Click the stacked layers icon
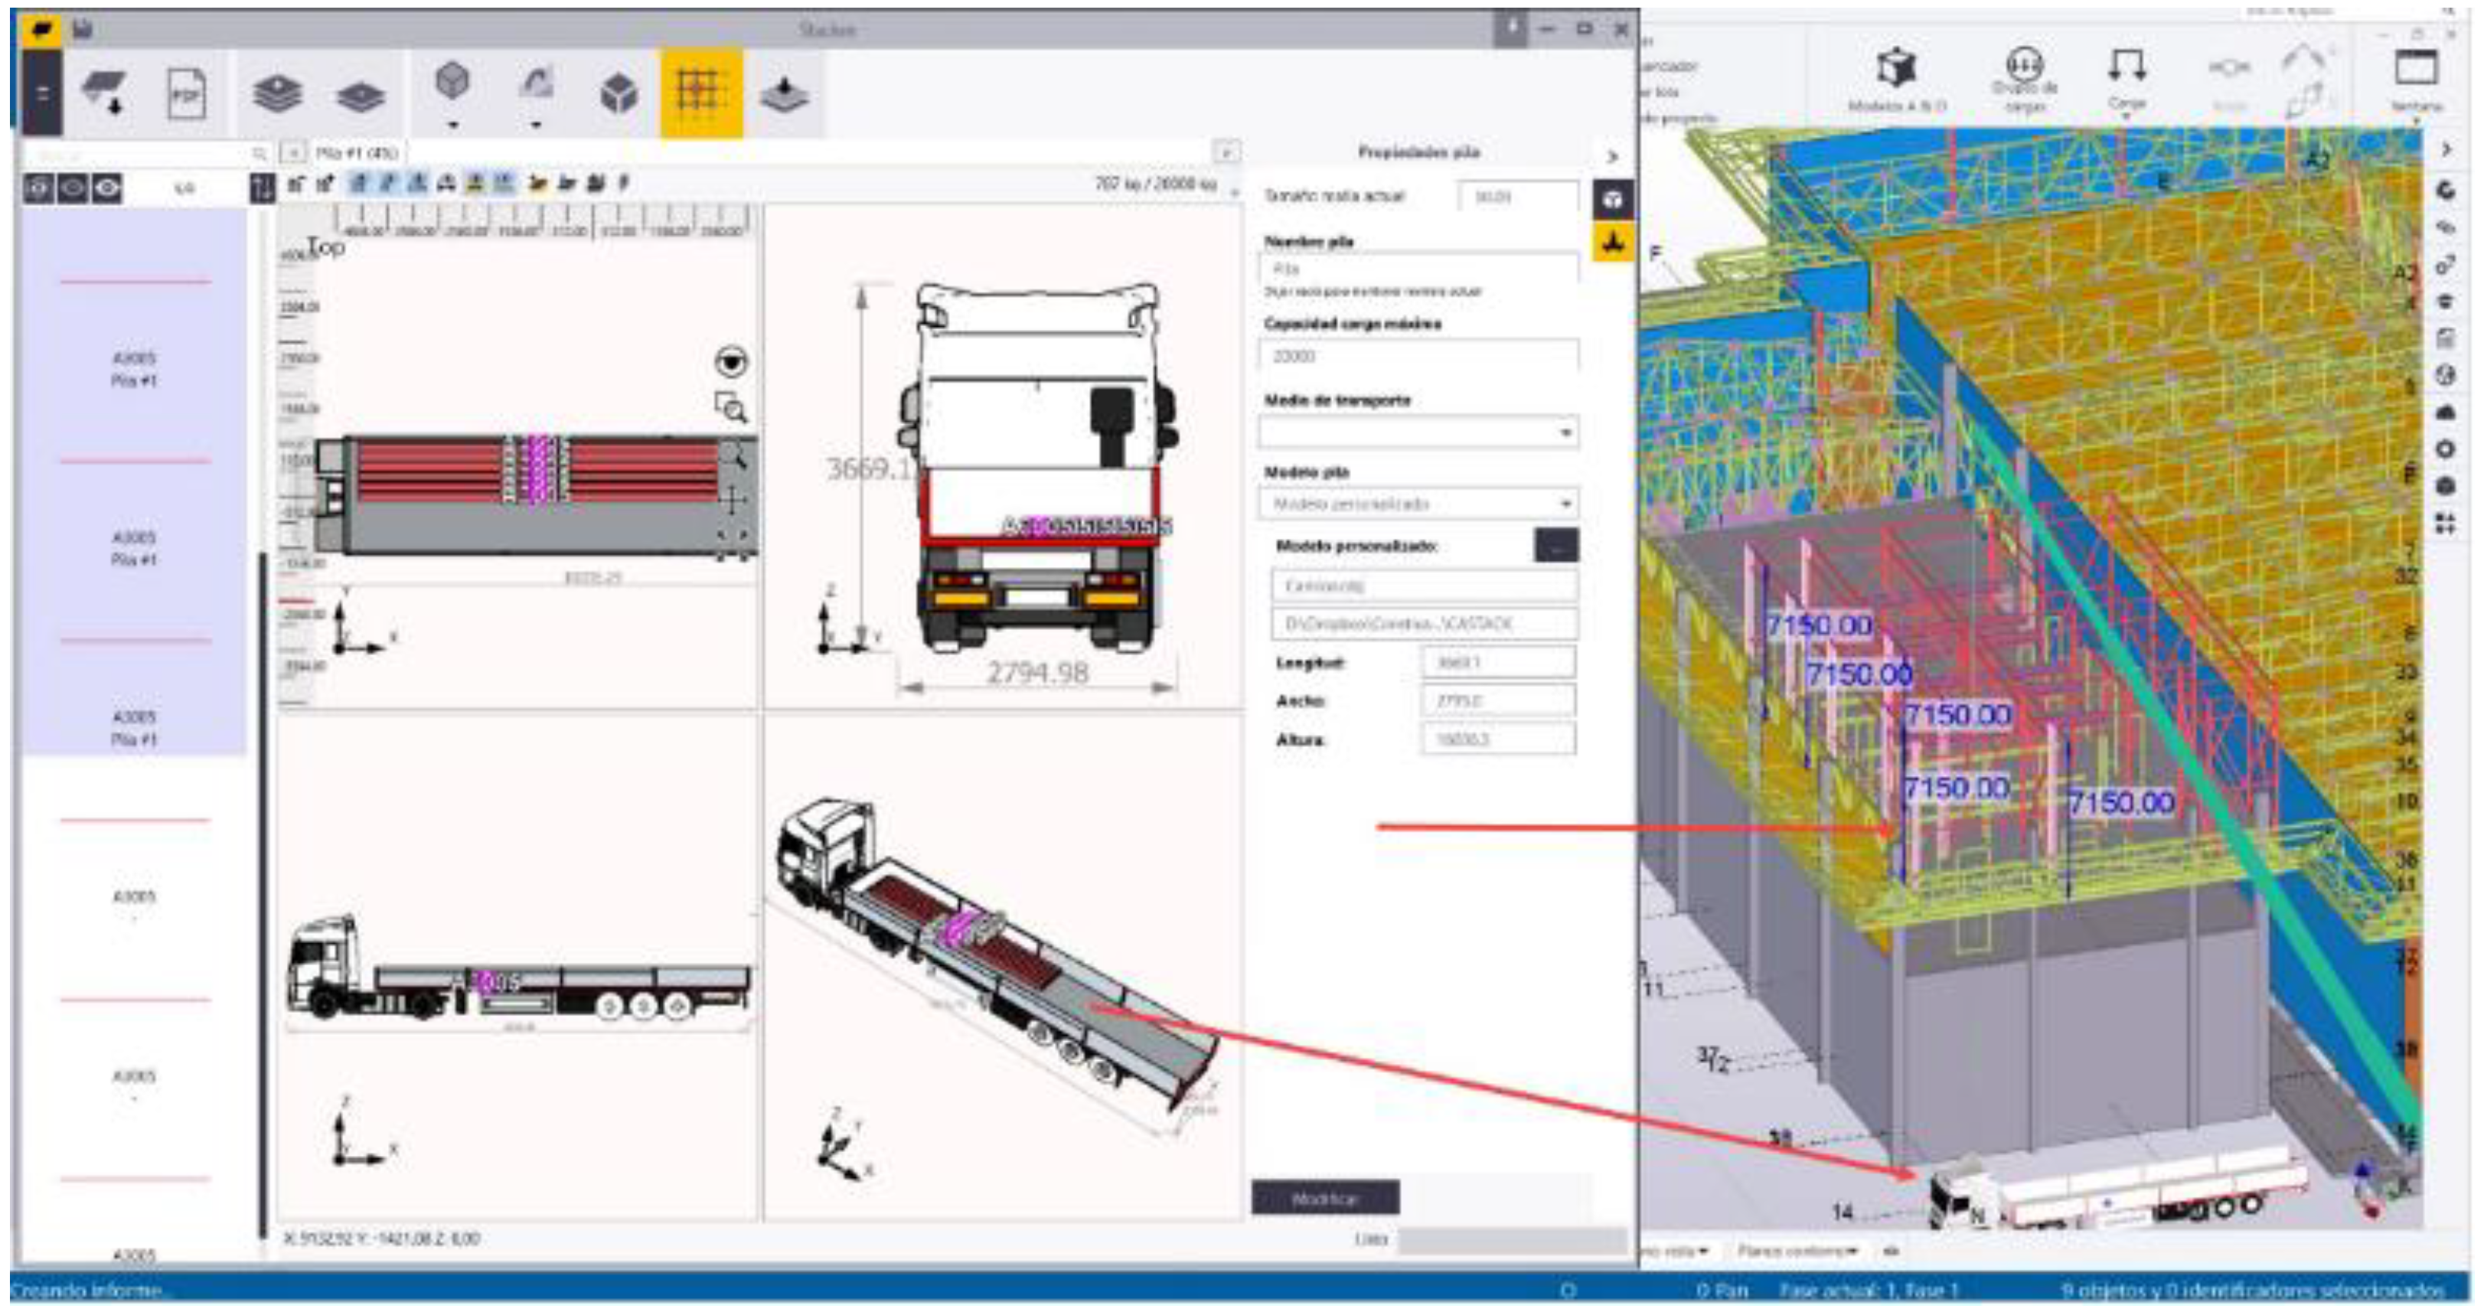This screenshot has width=2484, height=1312. pyautogui.click(x=277, y=94)
